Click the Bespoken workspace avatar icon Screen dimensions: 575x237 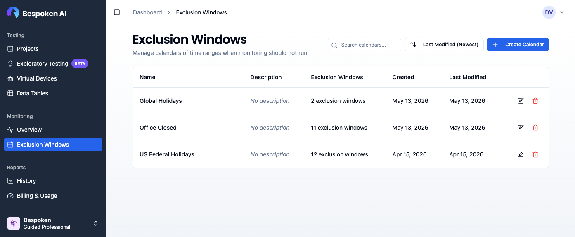tap(14, 223)
